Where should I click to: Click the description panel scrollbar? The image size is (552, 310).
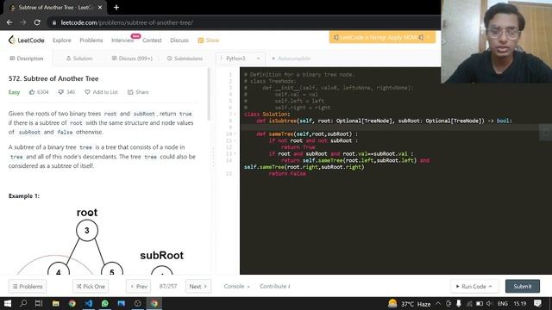pos(209,94)
